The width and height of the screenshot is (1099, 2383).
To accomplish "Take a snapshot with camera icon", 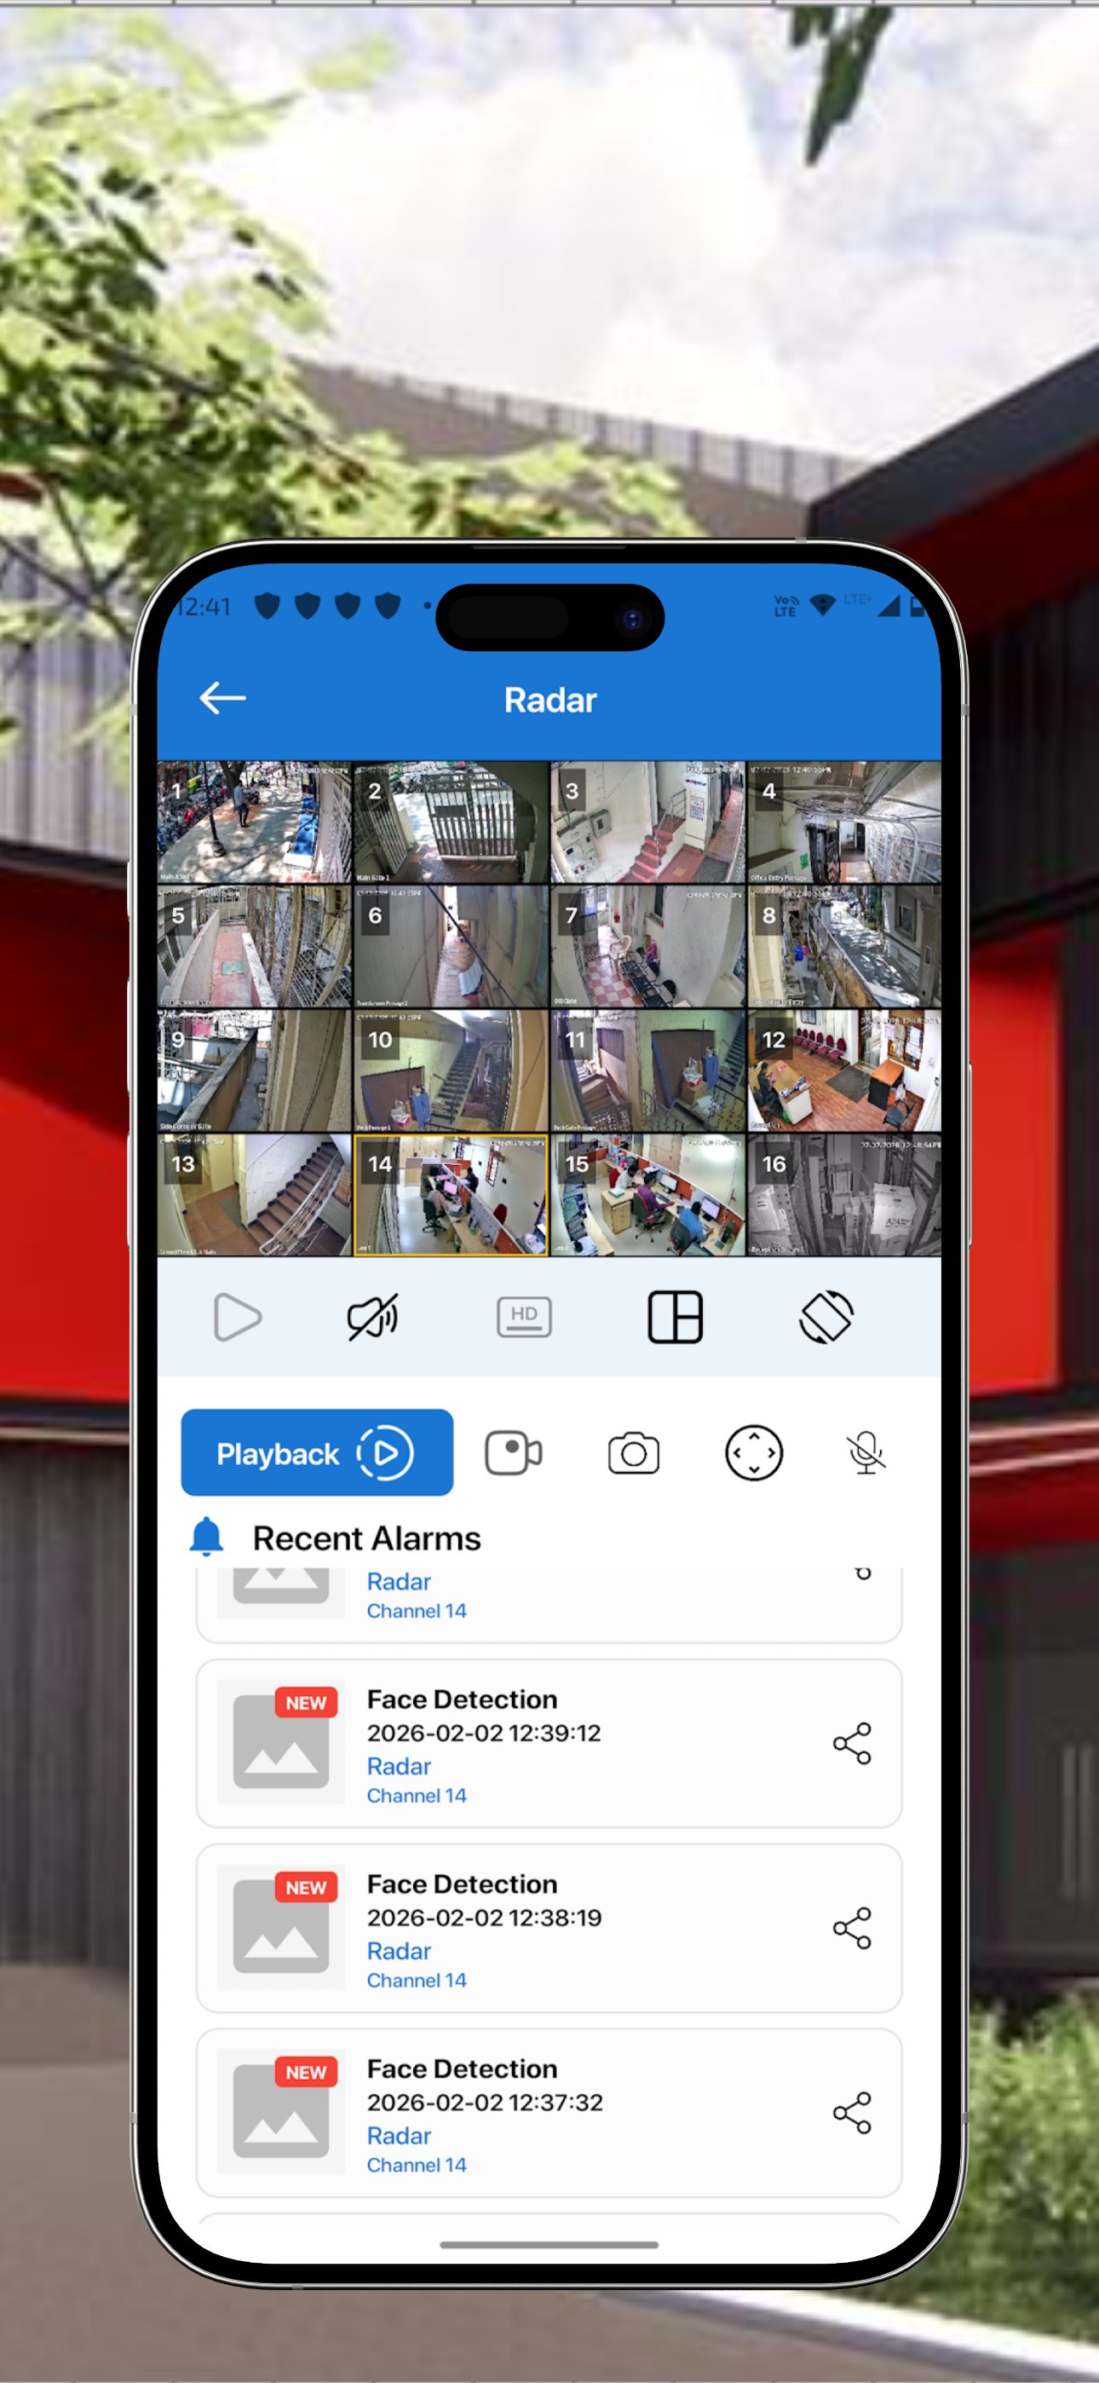I will (634, 1452).
